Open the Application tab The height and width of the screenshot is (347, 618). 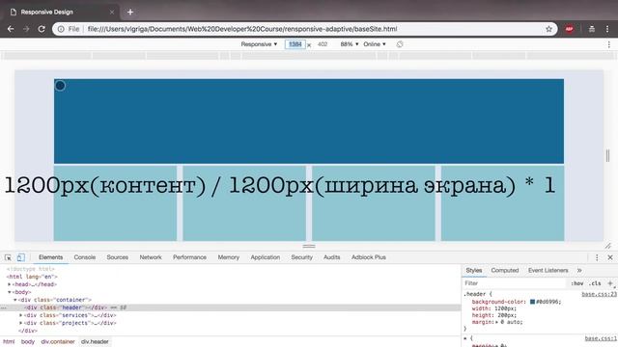[x=266, y=257]
